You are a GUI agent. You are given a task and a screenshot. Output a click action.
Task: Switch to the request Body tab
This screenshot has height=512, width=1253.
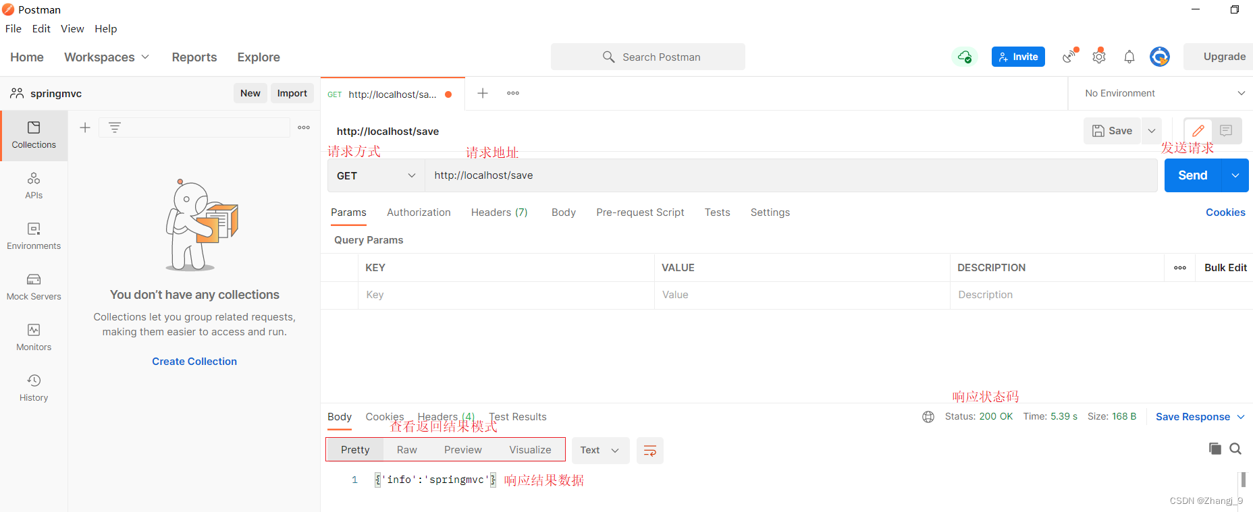click(x=564, y=212)
